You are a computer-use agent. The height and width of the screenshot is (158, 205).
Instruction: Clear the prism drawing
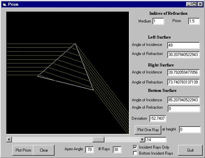click(44, 150)
